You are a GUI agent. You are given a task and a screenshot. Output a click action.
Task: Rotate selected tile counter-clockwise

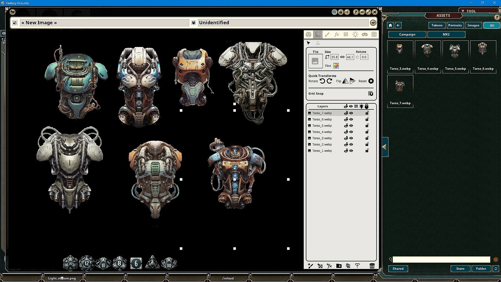(x=323, y=81)
